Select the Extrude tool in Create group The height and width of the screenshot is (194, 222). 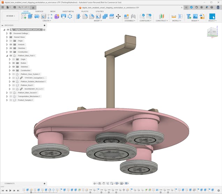(x=30, y=16)
